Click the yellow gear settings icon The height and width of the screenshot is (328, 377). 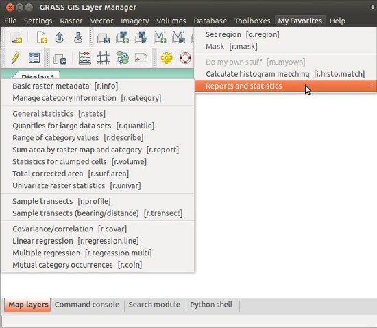[167, 58]
